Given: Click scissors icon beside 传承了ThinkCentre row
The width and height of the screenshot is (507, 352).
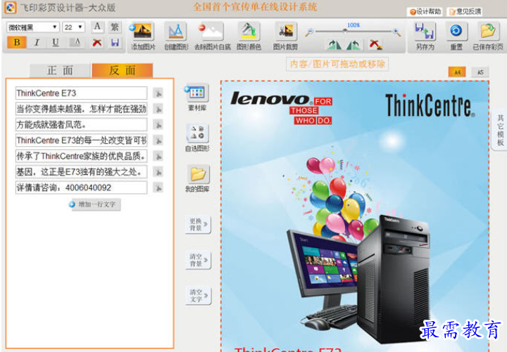Looking at the screenshot, I should point(158,156).
